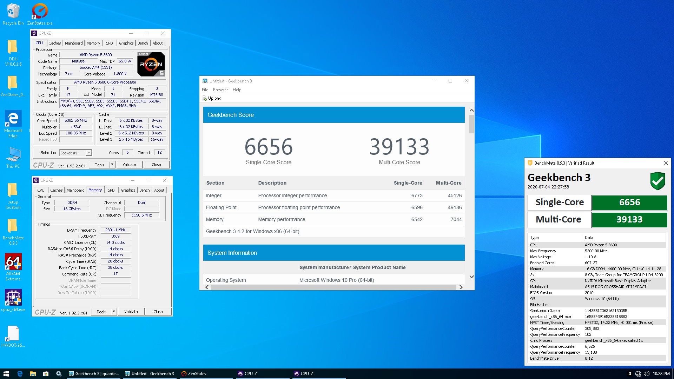This screenshot has width=674, height=379.
Task: Click the BenchMate verified shield icon
Action: pos(658,181)
